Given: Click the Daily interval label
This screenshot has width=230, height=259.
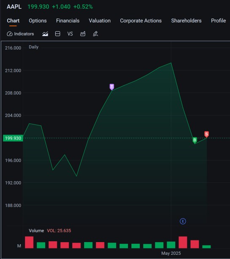Looking at the screenshot, I should 34,47.
